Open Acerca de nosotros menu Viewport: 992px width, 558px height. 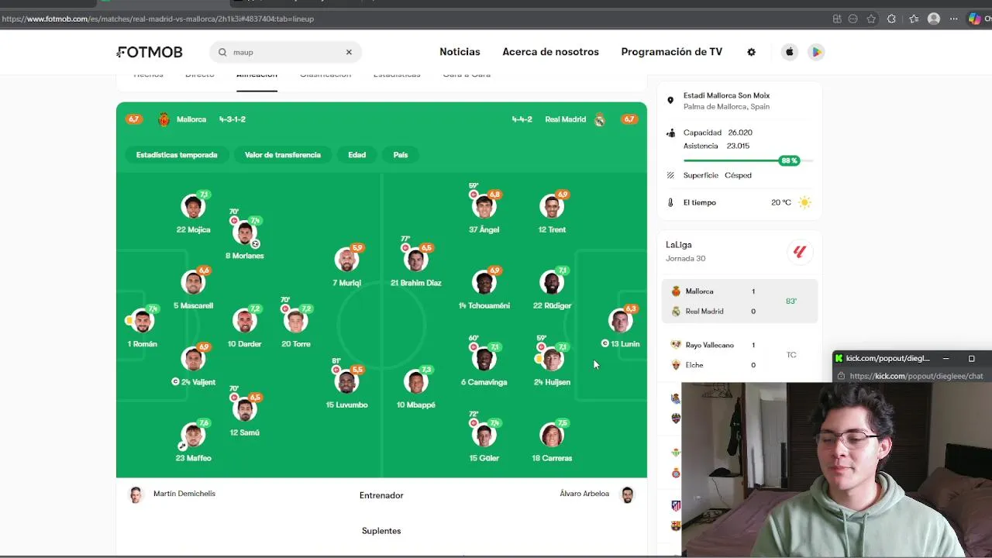tap(550, 52)
